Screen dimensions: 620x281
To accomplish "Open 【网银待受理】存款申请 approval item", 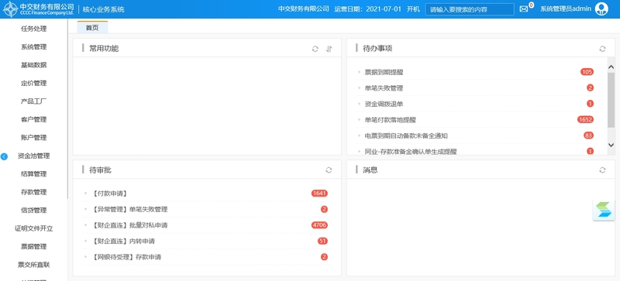I will [x=126, y=257].
